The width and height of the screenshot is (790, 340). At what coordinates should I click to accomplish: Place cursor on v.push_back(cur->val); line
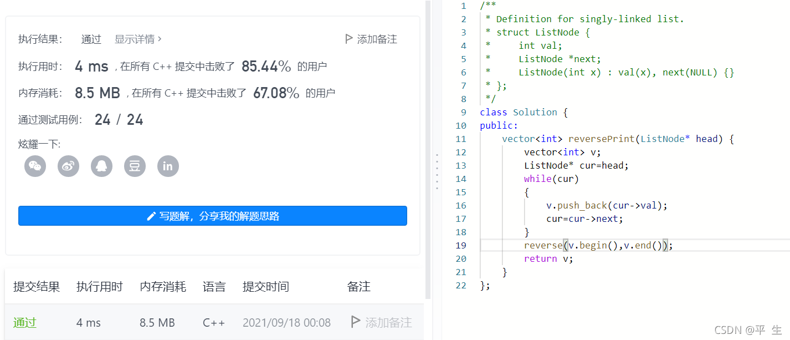[607, 205]
